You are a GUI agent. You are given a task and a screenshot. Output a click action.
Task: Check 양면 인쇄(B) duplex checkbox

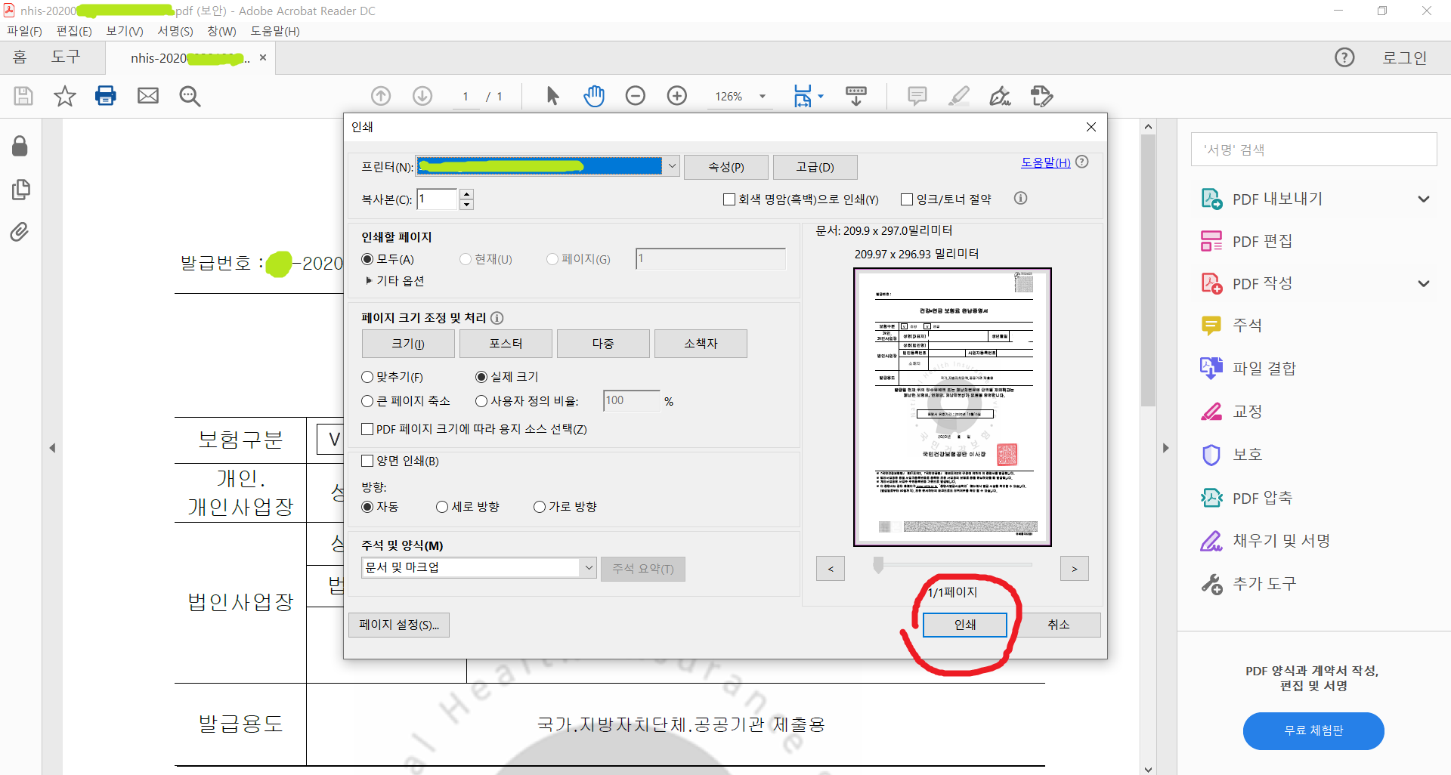pos(367,461)
